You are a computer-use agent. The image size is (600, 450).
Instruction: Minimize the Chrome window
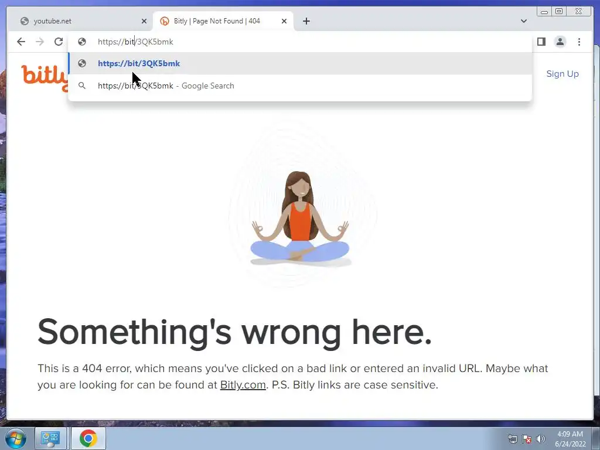(x=544, y=12)
